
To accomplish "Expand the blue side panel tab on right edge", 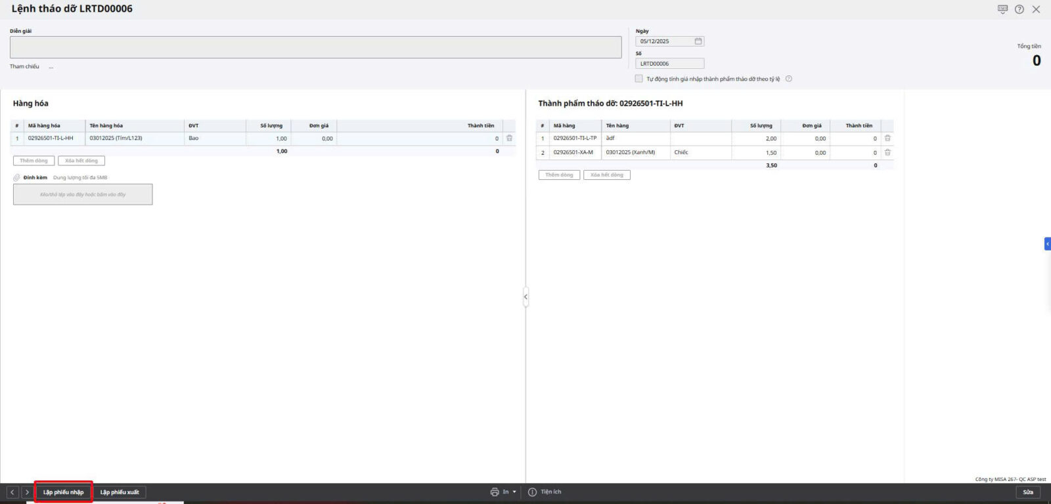I will click(x=1047, y=244).
